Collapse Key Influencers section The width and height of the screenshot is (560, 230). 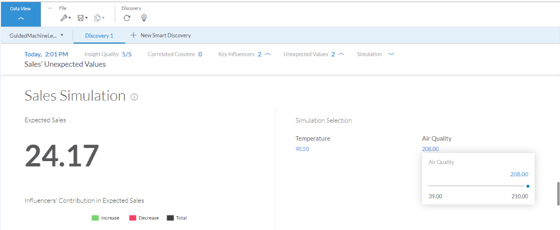[268, 54]
